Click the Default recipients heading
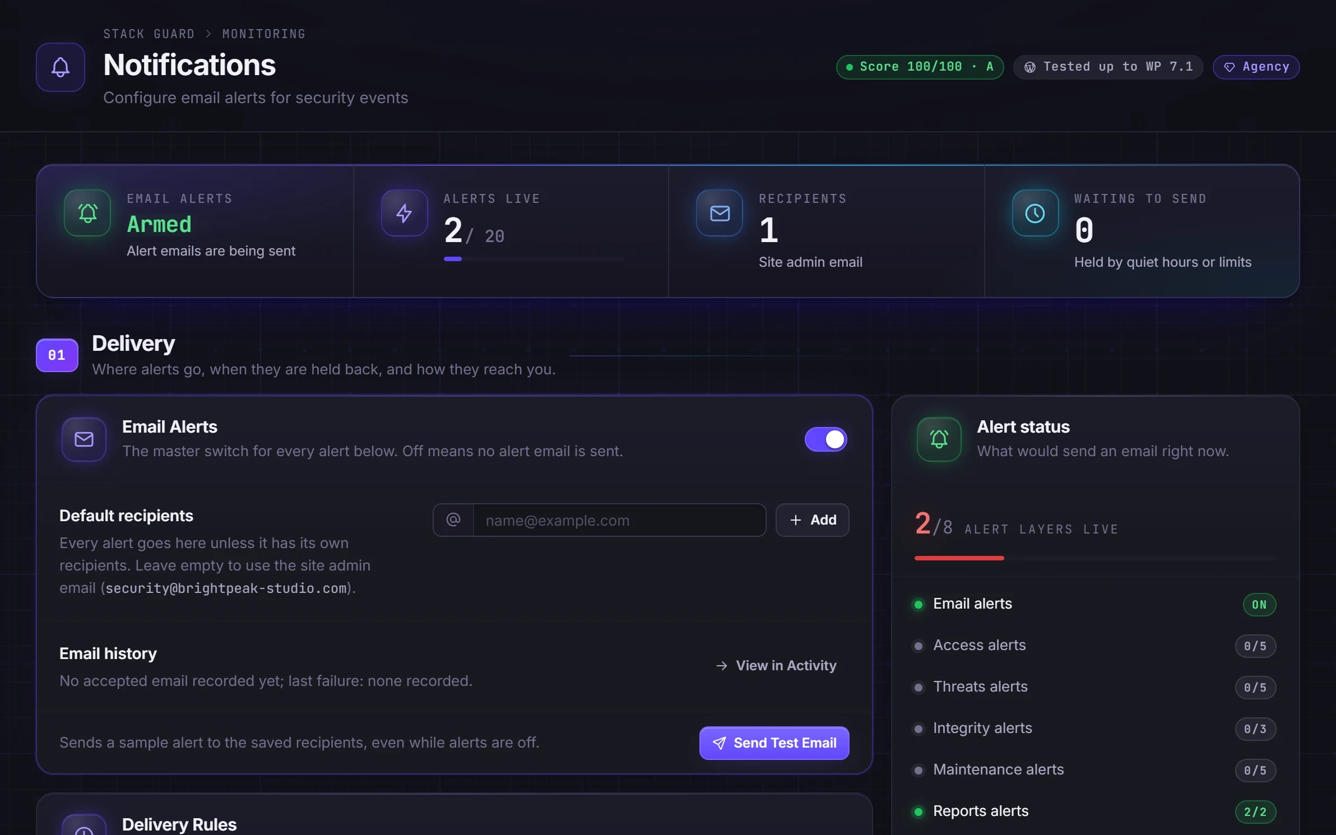 [x=126, y=516]
